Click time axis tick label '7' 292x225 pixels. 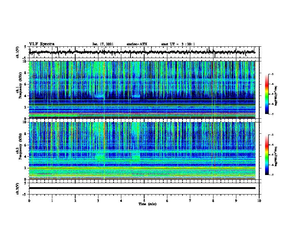tap(190, 201)
